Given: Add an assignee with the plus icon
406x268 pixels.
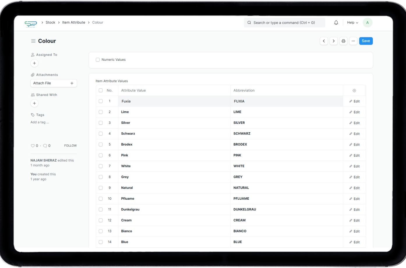Looking at the screenshot, I should tap(34, 63).
